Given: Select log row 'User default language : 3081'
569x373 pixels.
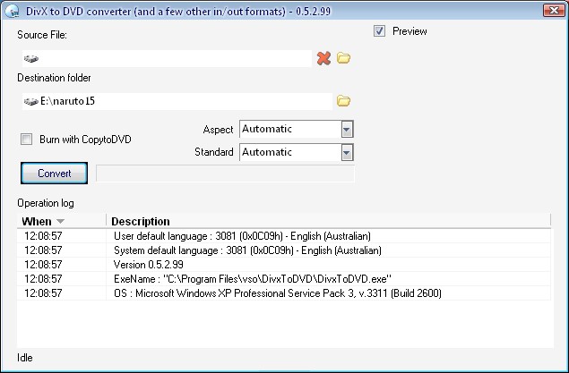Looking at the screenshot, I should tap(284, 236).
